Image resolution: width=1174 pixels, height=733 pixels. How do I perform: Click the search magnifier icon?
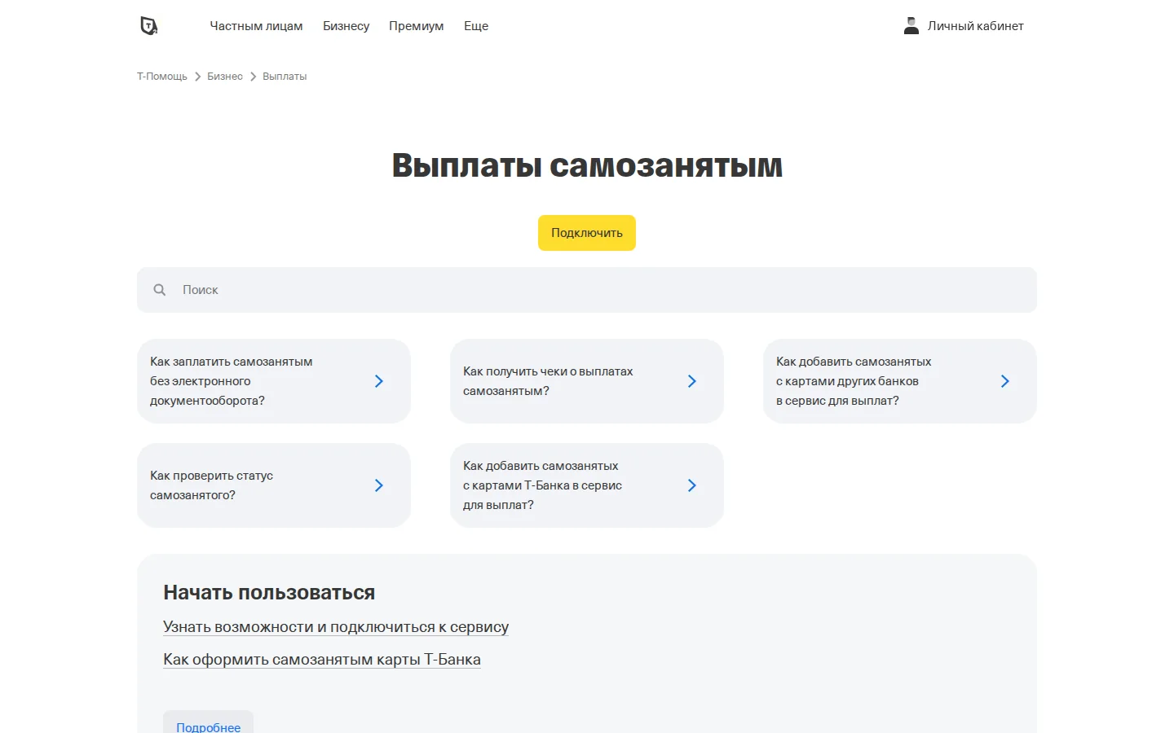(160, 290)
